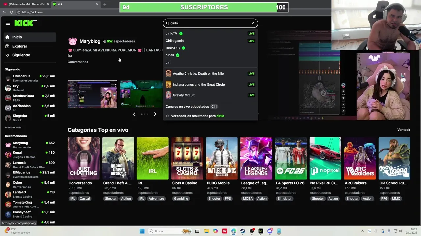Open Slots & Casino category card

tap(187, 158)
